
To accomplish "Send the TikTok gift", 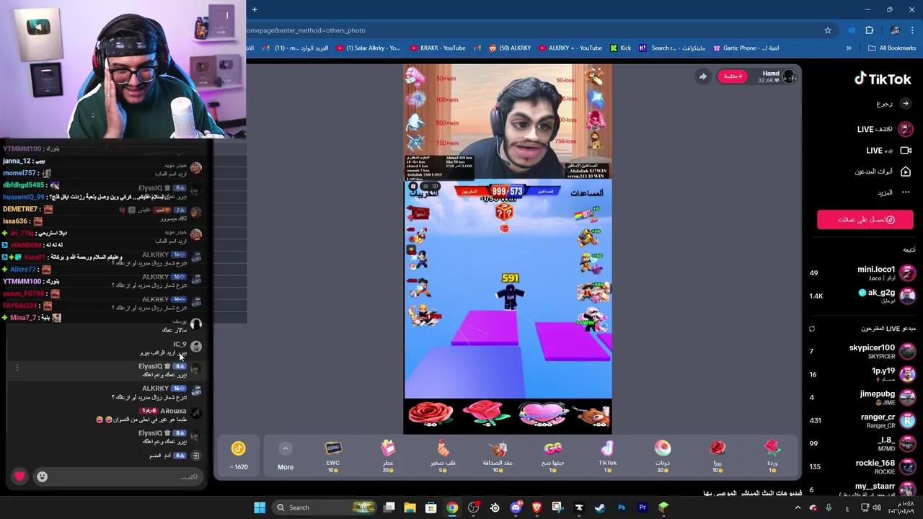I will tap(607, 456).
